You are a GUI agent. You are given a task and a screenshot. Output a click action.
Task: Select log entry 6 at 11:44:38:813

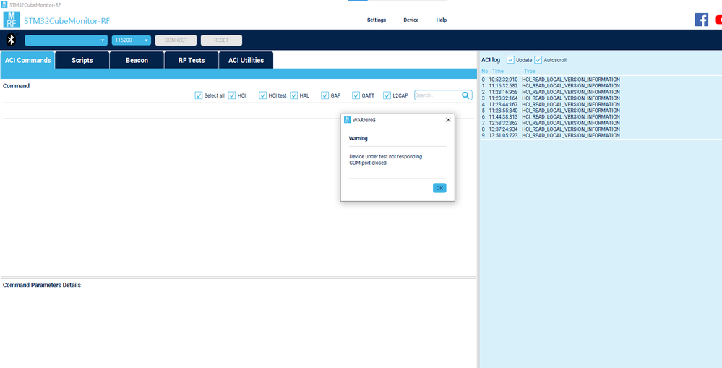[551, 117]
